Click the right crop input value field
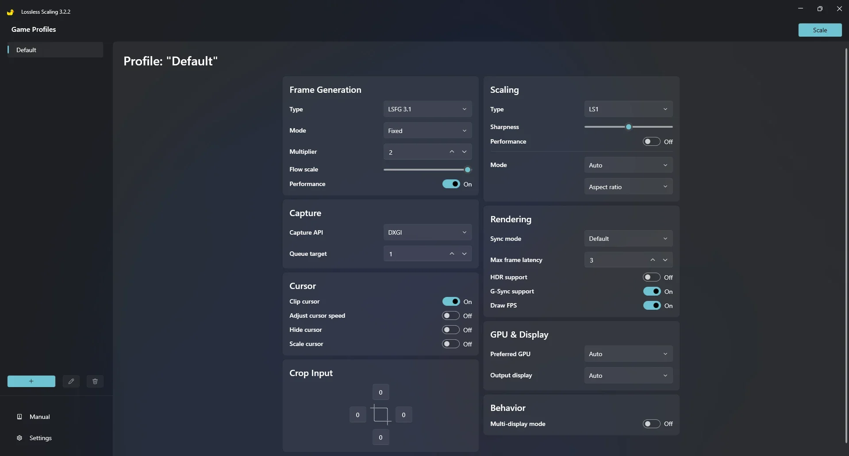This screenshot has width=849, height=456. pyautogui.click(x=403, y=415)
